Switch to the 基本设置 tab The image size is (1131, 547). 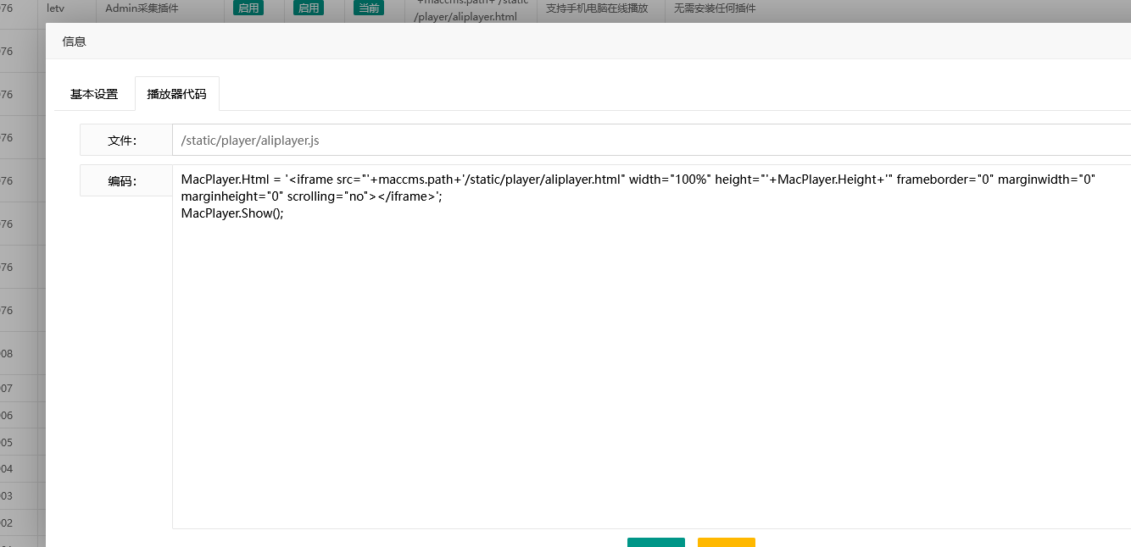(94, 94)
